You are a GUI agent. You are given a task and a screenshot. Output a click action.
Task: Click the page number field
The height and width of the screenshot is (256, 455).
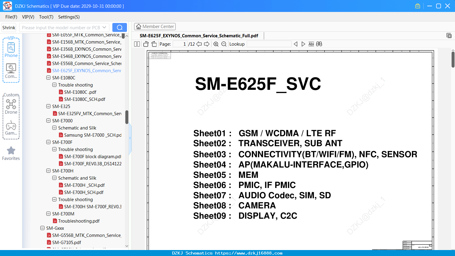tap(180, 44)
